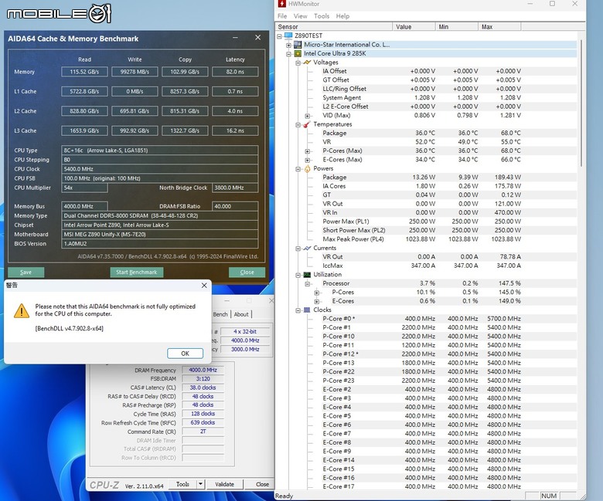The width and height of the screenshot is (603, 501).
Task: Collapse the Voltages section
Action: click(x=298, y=63)
